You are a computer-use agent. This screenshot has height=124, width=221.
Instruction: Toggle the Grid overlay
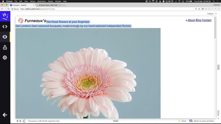tap(182, 121)
